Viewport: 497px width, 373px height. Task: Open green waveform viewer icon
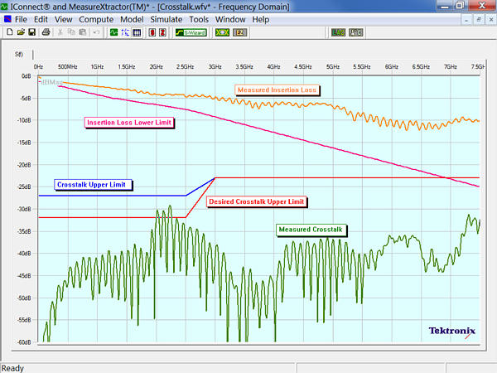[x=113, y=32]
